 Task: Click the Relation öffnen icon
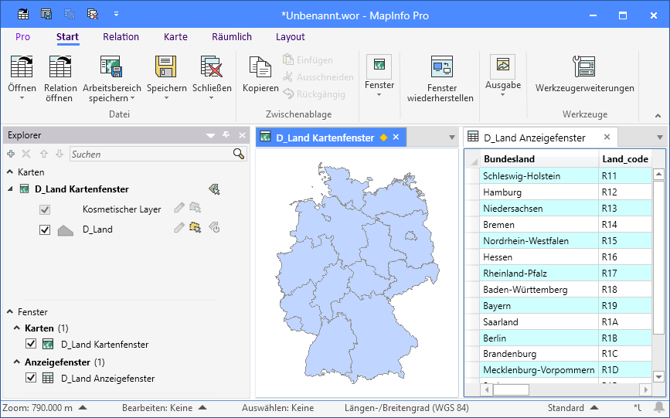(x=60, y=66)
